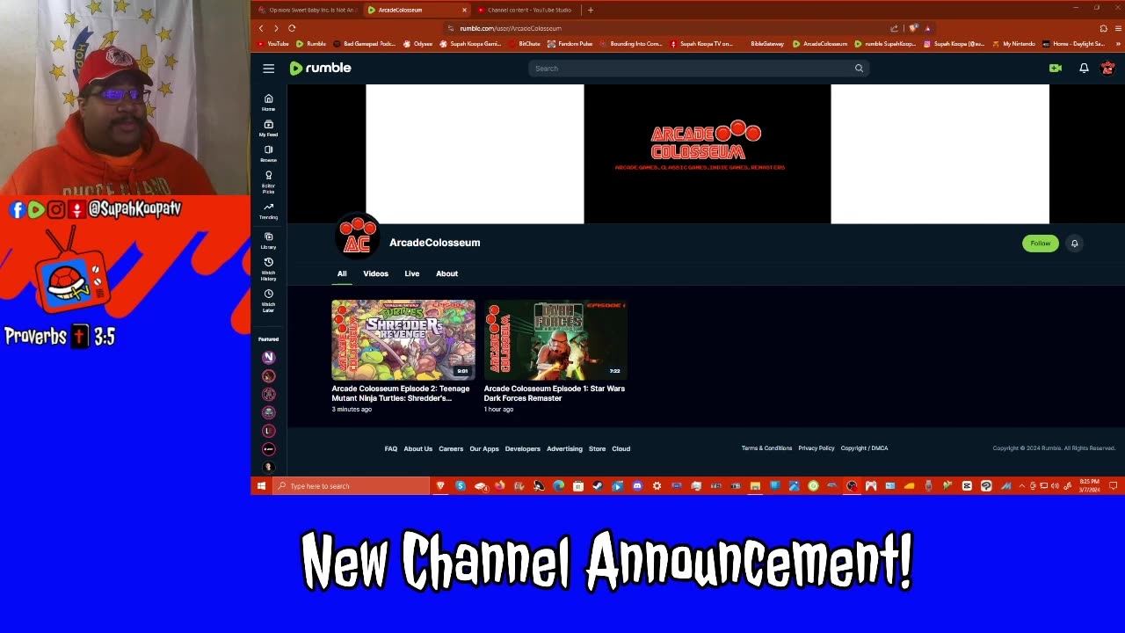Open Our Apps footer link
1125x633 pixels.
point(484,448)
